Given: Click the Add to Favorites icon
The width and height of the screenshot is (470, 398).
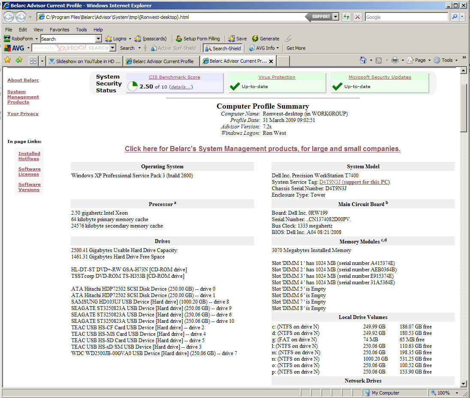Looking at the screenshot, I should click(19, 61).
